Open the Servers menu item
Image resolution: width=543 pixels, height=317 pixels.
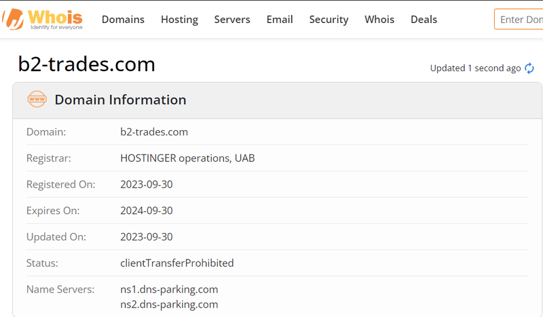pos(232,20)
